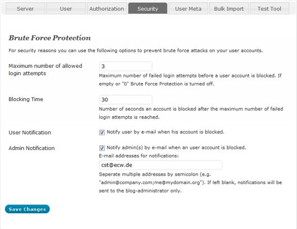Select the Security tab
The width and height of the screenshot is (297, 229).
pos(147,8)
